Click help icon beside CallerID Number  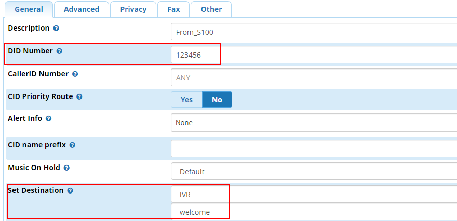click(75, 74)
